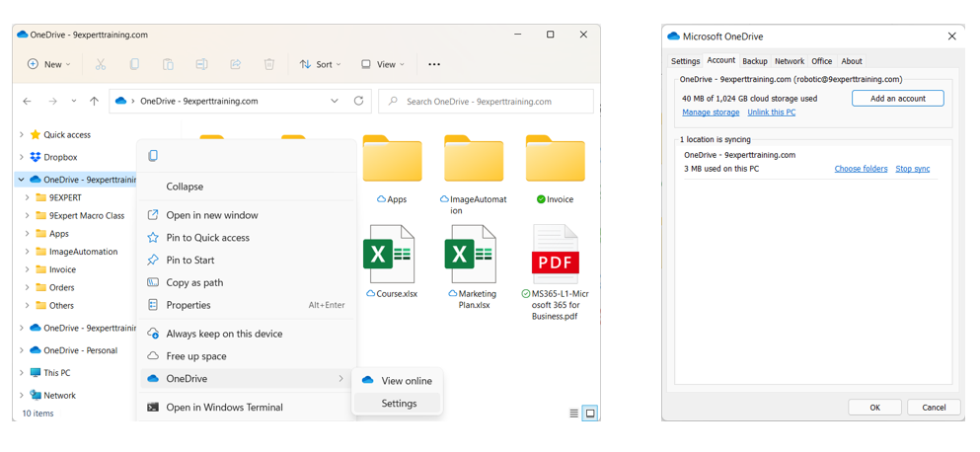Open the New dropdown button
This screenshot has width=980, height=452.
(48, 64)
